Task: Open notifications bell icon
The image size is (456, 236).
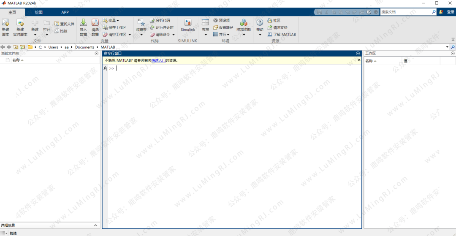Action: (x=441, y=12)
